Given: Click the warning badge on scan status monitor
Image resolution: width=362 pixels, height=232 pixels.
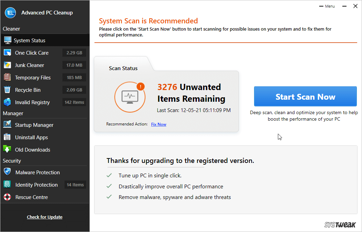Looking at the screenshot, I should click(x=140, y=87).
